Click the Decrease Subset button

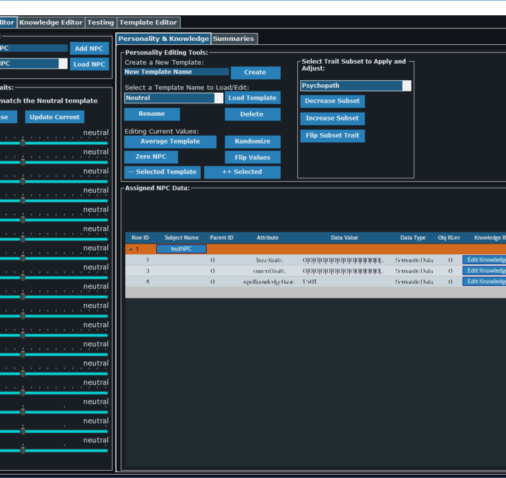point(332,101)
